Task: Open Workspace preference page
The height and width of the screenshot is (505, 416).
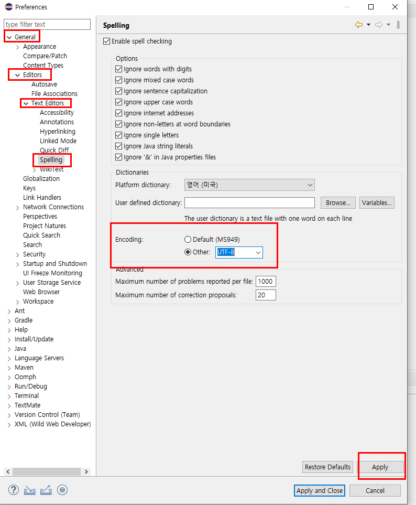Action: point(38,301)
